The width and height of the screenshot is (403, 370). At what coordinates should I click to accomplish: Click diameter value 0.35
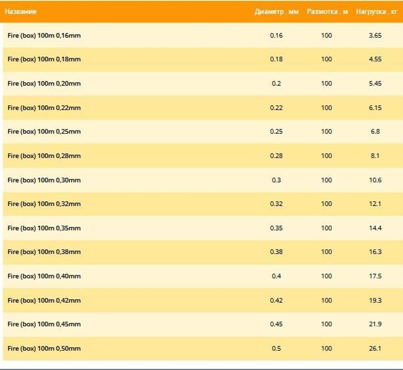click(x=276, y=228)
